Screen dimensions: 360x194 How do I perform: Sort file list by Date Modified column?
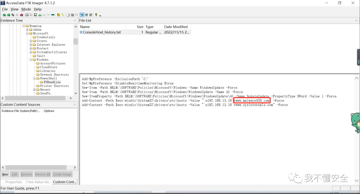coord(177,27)
